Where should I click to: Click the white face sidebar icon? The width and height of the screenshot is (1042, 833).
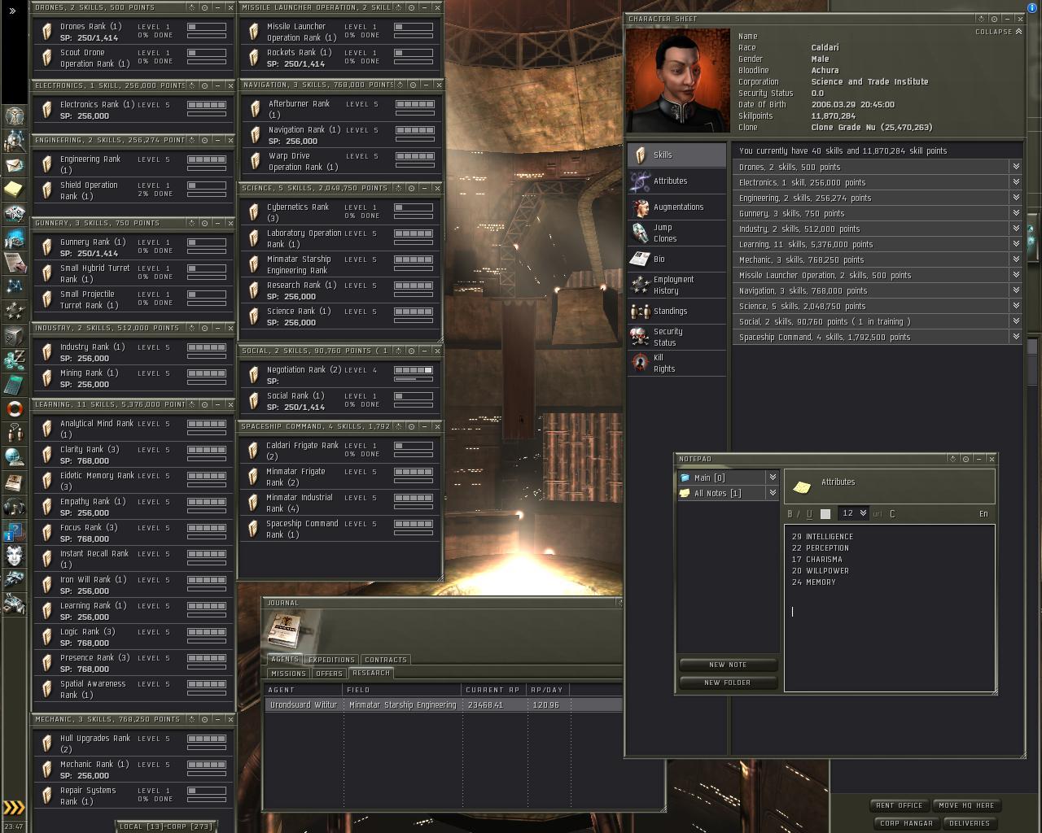(14, 555)
